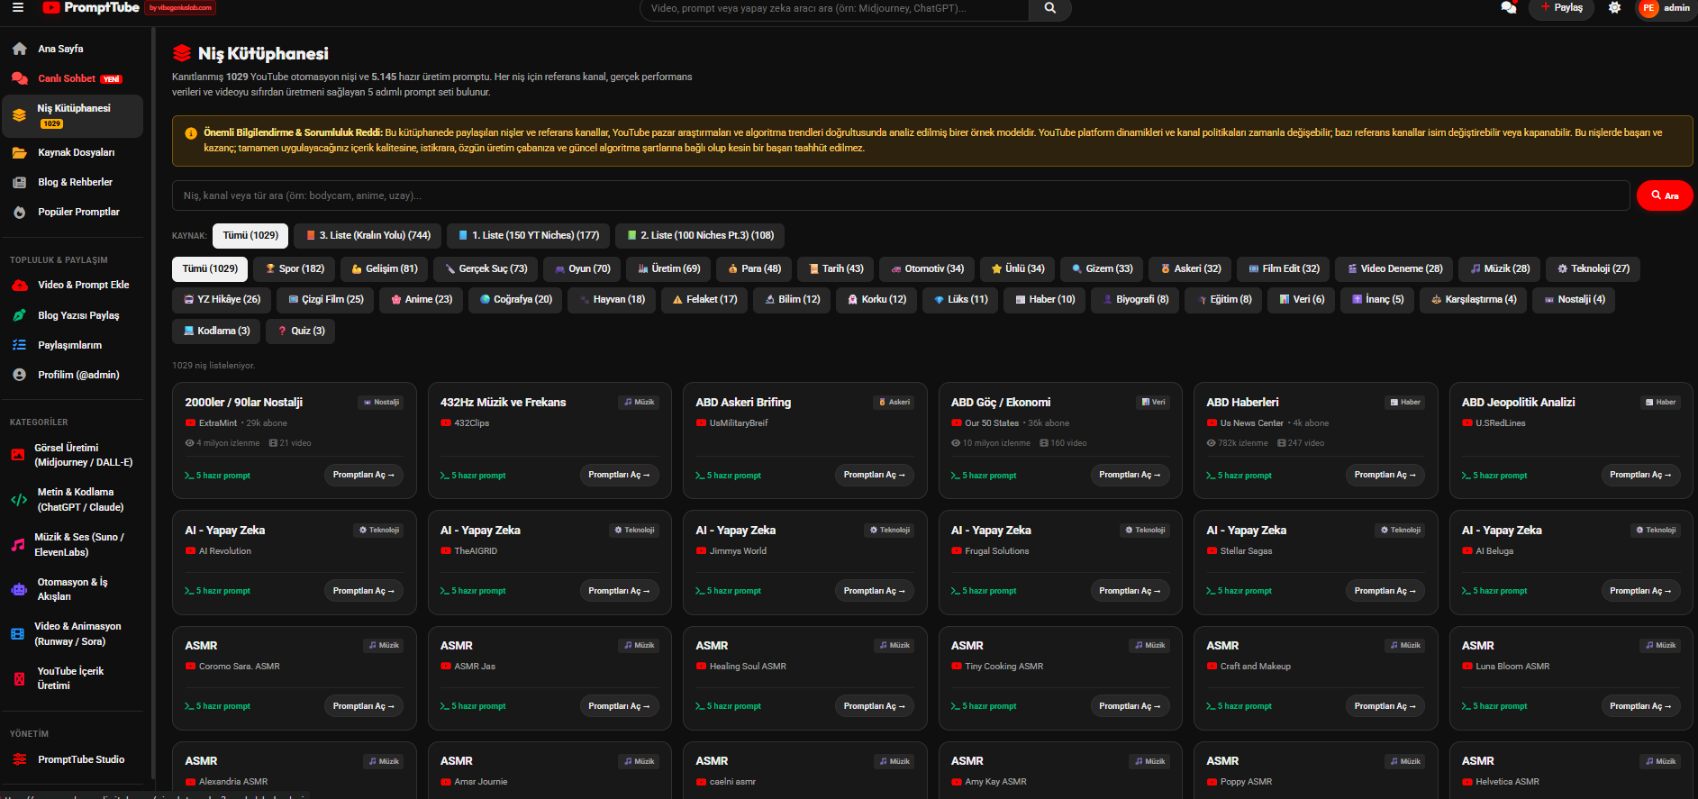Open prompts for 2000ler / 90lar Nostalji
The height and width of the screenshot is (799, 1698).
[364, 475]
